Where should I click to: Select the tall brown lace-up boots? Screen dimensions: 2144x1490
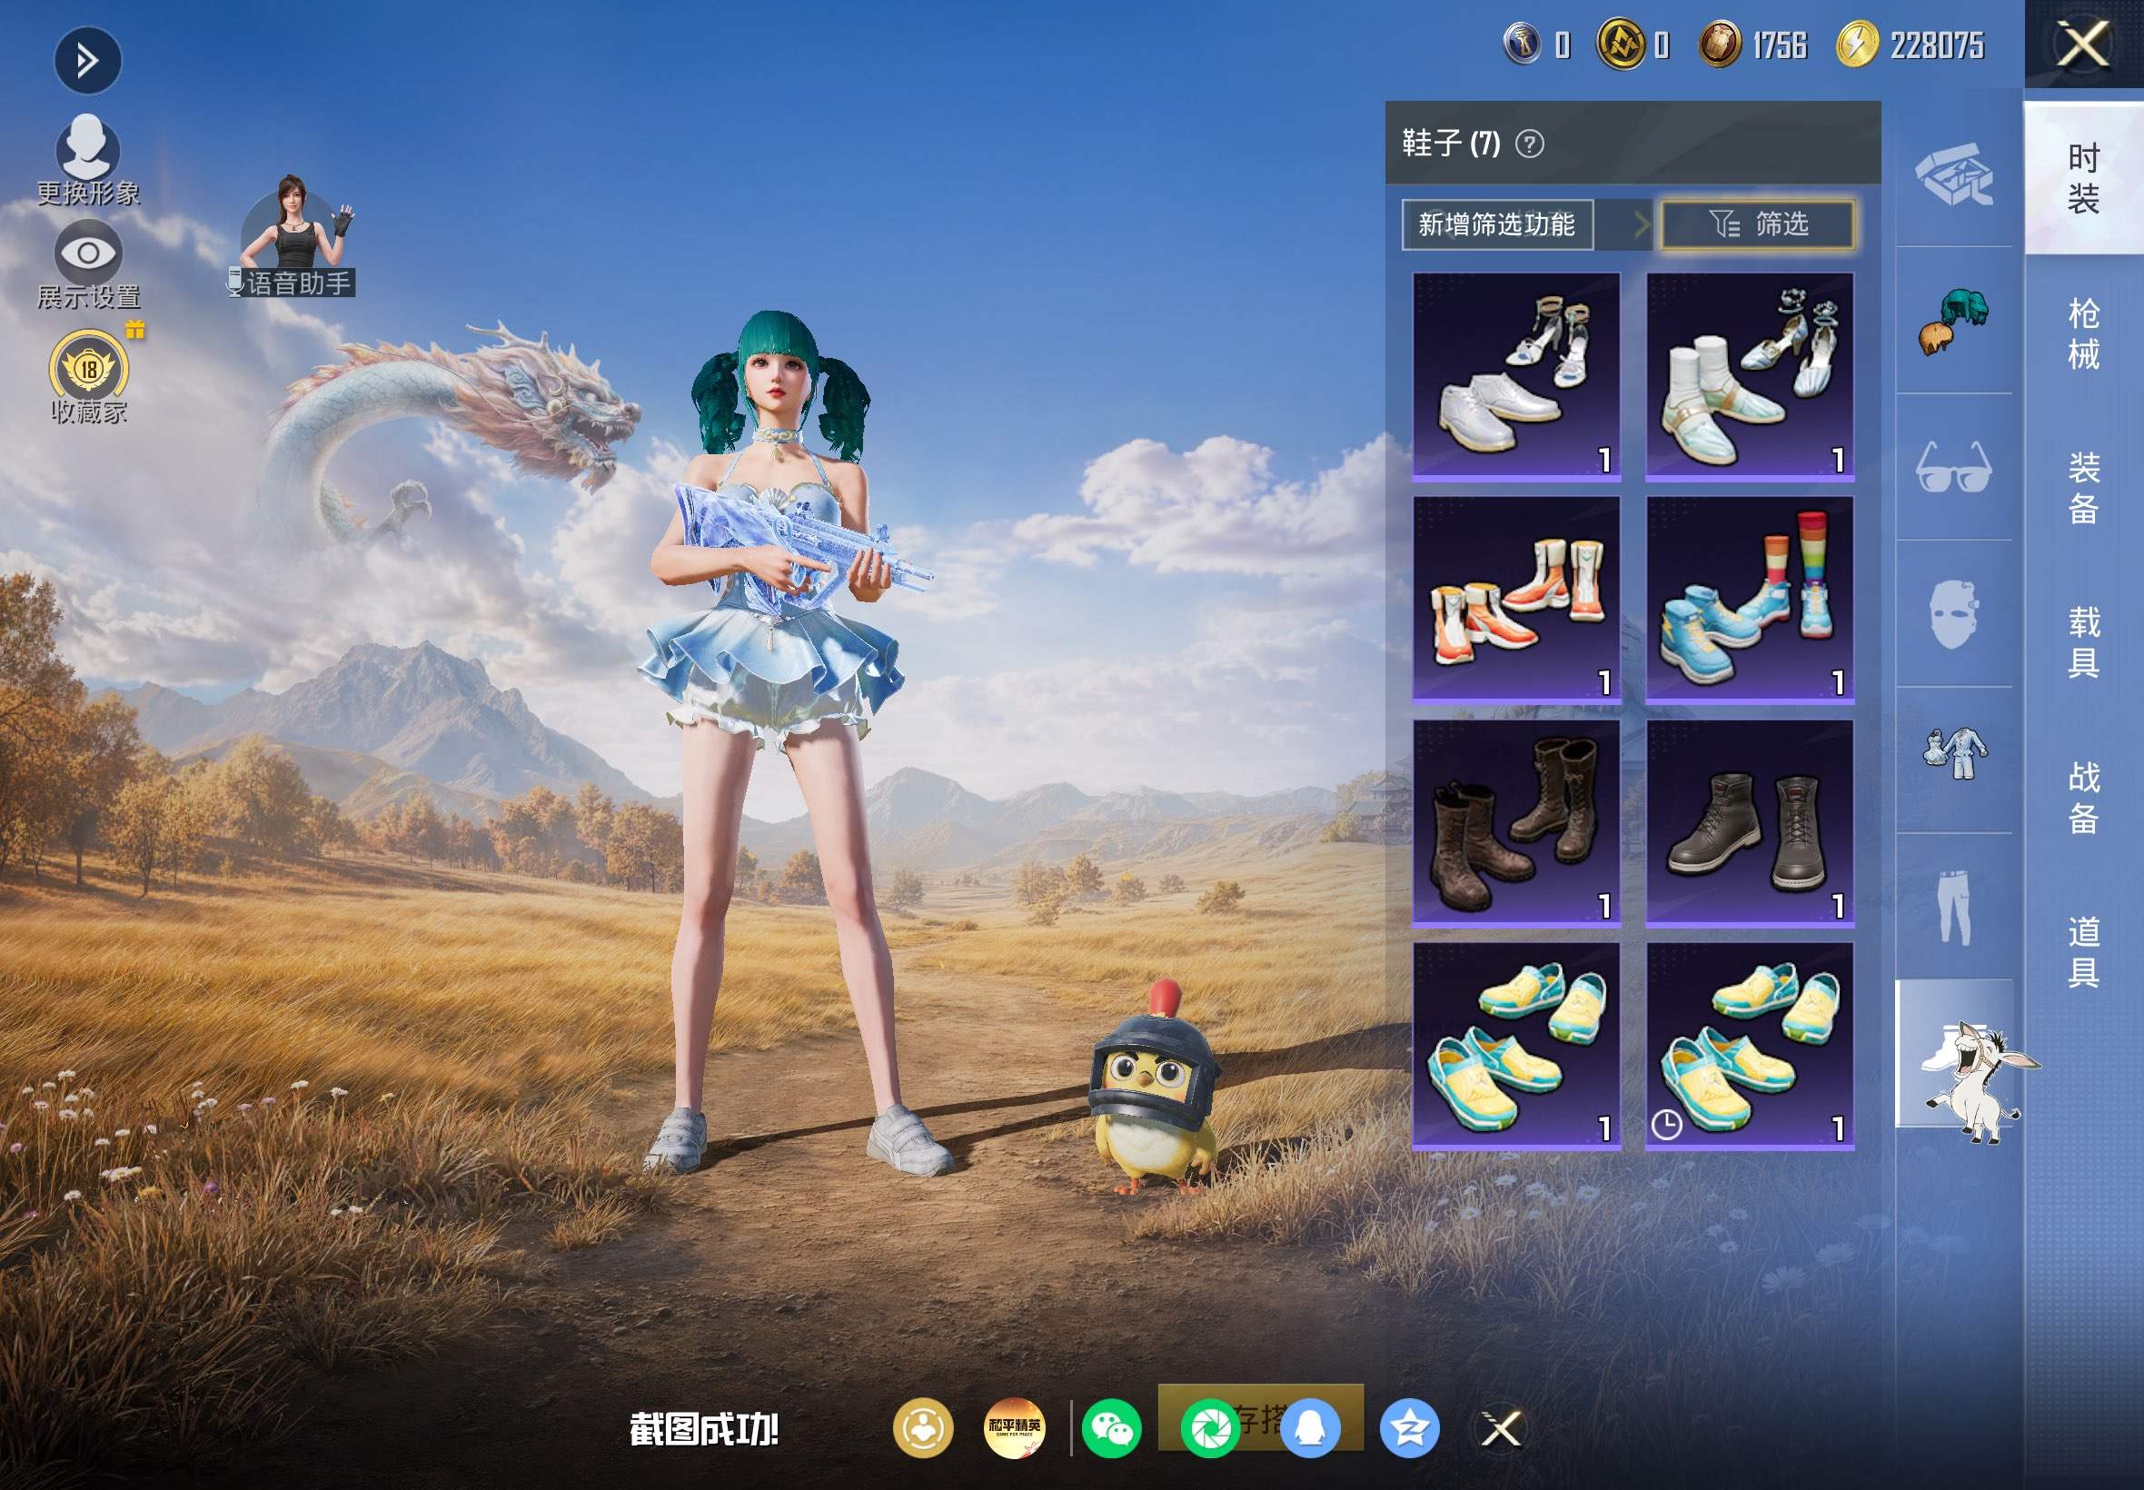[x=1517, y=822]
